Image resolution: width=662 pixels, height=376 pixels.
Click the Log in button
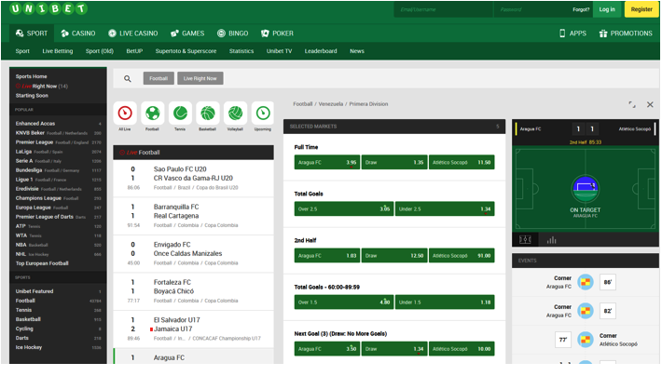point(607,9)
